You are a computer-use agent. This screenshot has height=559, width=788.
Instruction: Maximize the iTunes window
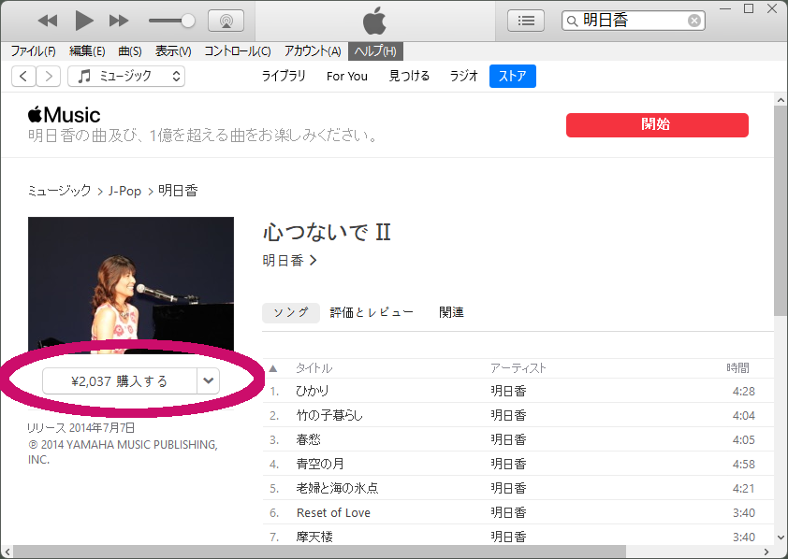[x=749, y=9]
